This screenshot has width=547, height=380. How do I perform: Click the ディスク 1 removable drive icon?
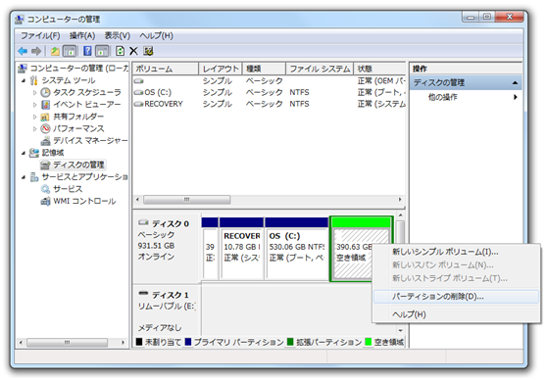coord(143,294)
